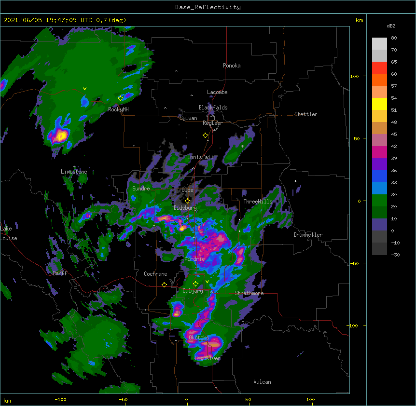Click the Olds town label
416x406 pixels.
(187, 190)
